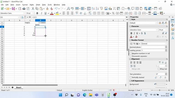Toggle Italic in the toolbar
The image size is (175, 98).
click(x=41, y=13)
